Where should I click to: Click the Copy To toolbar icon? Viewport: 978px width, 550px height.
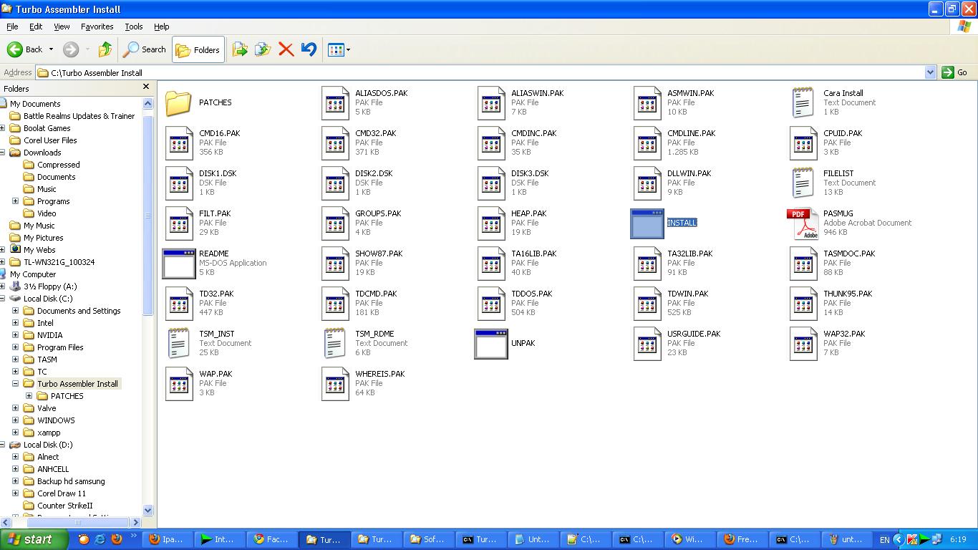(262, 49)
